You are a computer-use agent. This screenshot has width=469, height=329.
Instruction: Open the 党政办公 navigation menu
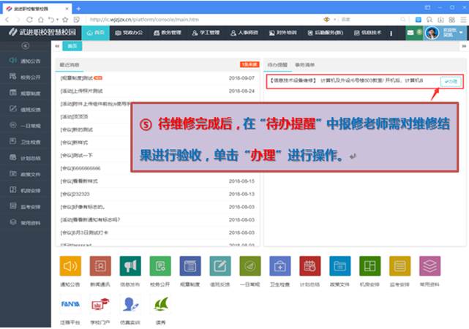[x=129, y=33]
